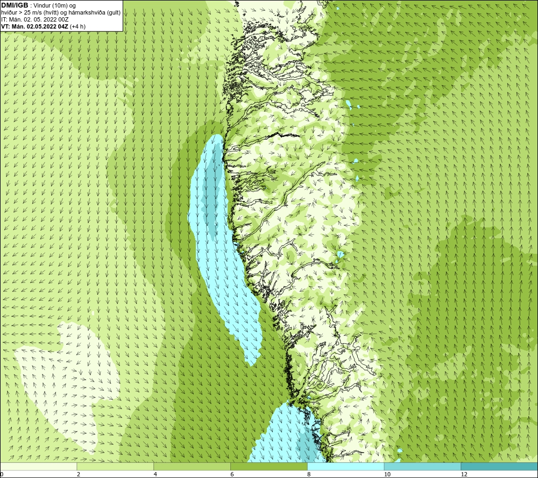Click the 10–12 medium cyan color bar segment
Image resolution: width=538 pixels, height=478 pixels.
pyautogui.click(x=423, y=466)
